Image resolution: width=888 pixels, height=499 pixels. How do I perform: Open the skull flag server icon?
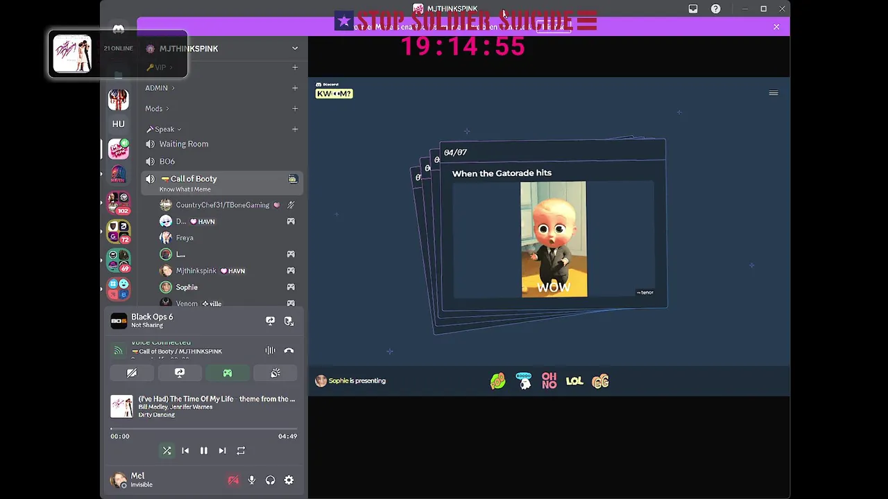tap(119, 99)
